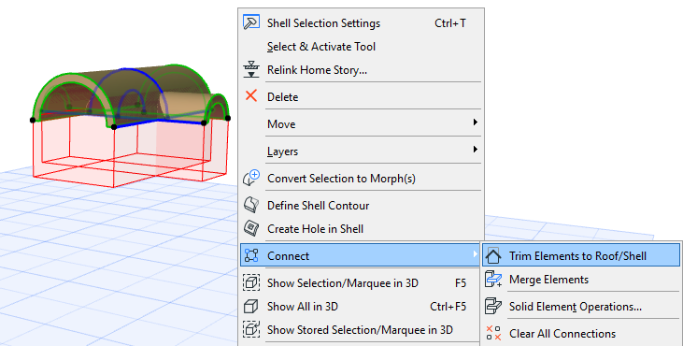Viewport: 683px width, 346px height.
Task: Choose Show All in 3D
Action: (361, 307)
